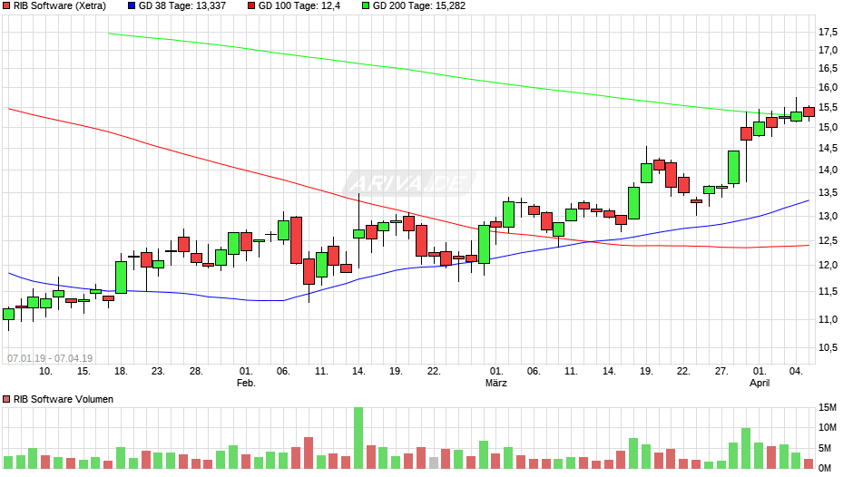Click the blue GD 38 Tage legend swatch
853x477 pixels.
(131, 6)
